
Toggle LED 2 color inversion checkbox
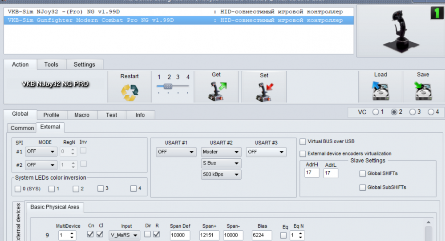(76, 189)
